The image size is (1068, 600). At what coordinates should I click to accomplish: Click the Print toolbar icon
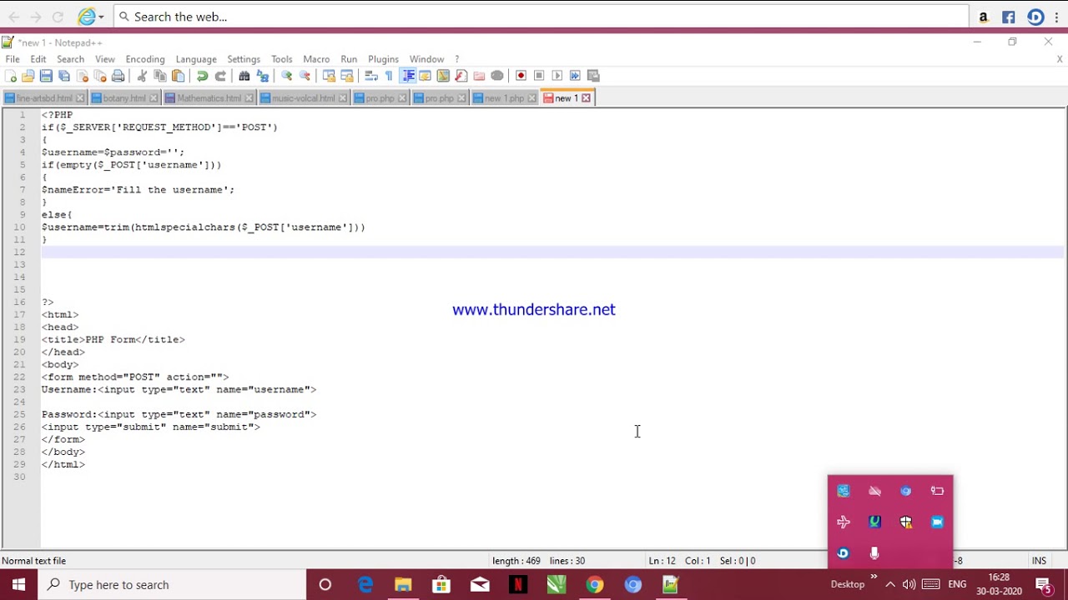click(118, 76)
